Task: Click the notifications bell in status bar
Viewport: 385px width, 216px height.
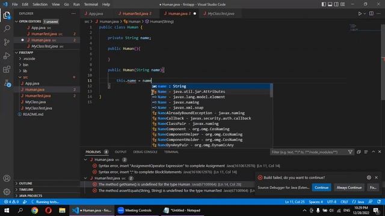Action: (x=379, y=202)
